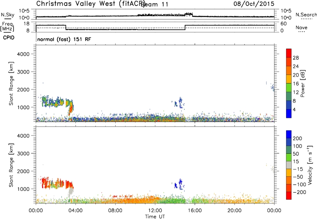Click the '3000' tick on the velocity panel

[x=23, y=153]
